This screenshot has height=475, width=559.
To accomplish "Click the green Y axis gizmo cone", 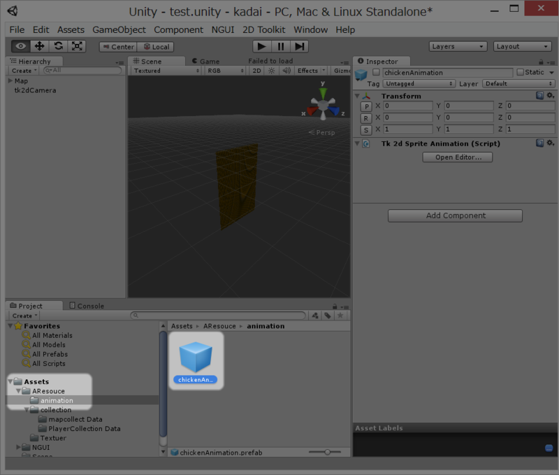I will click(323, 93).
